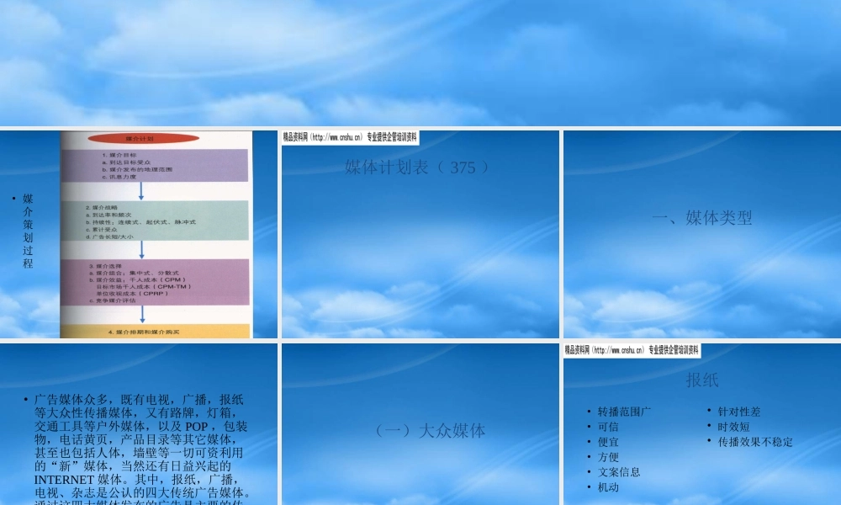Select the bullet 时效短
Viewport: 841px width, 505px height.
[x=733, y=427]
